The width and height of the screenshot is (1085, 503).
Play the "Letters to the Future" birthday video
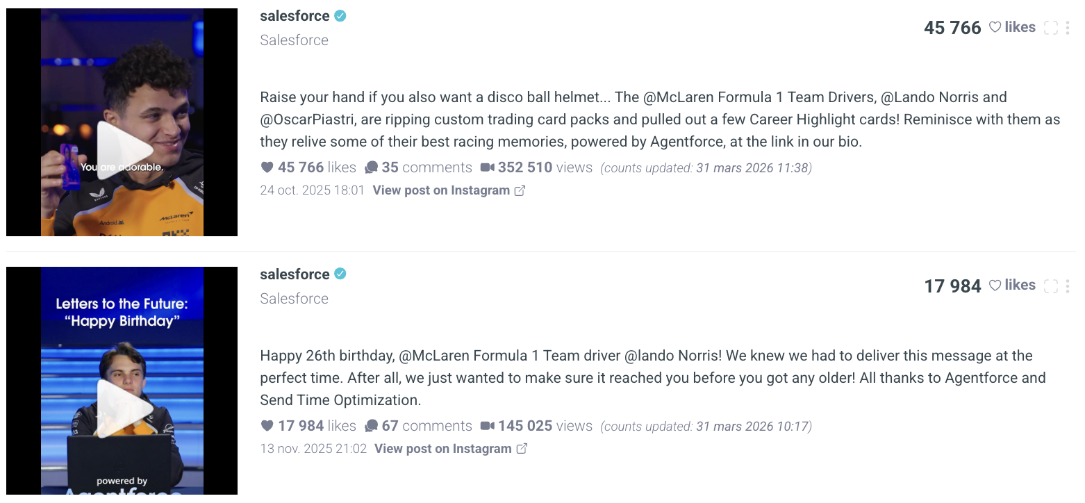coord(125,409)
